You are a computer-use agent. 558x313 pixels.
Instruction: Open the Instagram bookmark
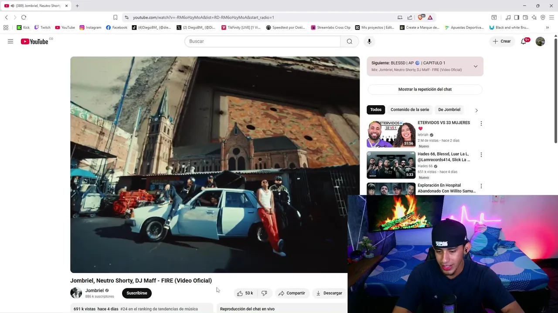pyautogui.click(x=90, y=27)
